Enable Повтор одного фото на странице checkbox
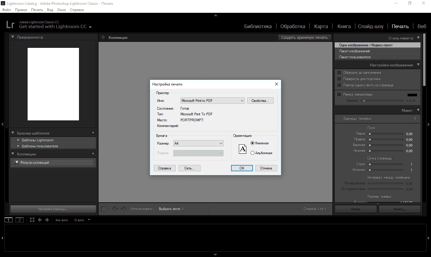 point(339,85)
